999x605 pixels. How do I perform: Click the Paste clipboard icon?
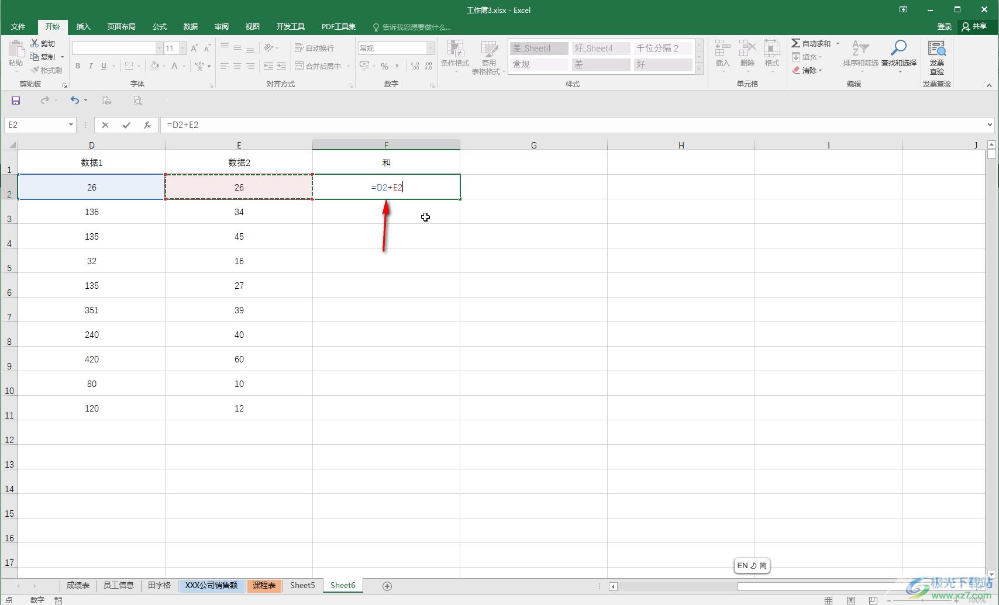point(16,49)
